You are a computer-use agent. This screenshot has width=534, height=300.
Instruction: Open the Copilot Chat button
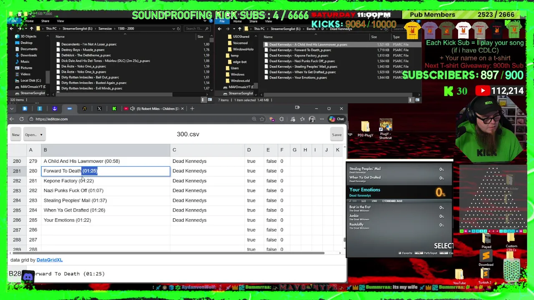tap(337, 119)
